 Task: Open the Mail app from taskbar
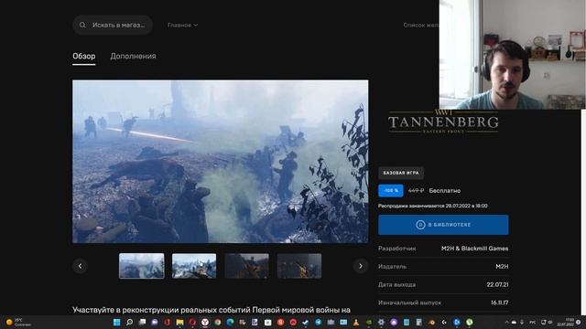[x=343, y=322]
